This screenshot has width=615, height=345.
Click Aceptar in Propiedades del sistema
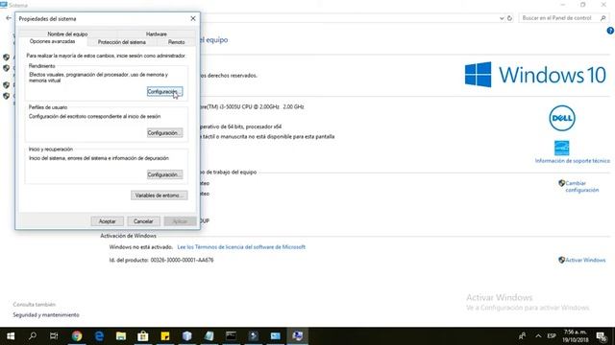[107, 221]
